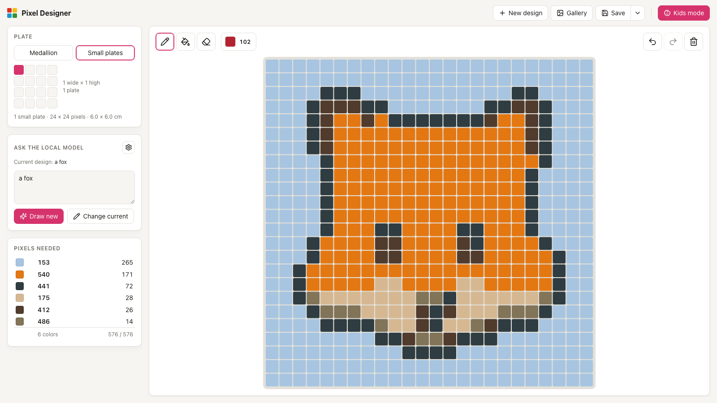The height and width of the screenshot is (403, 717).
Task: Pick olive-brown color 486 swatch
Action: [x=20, y=322]
